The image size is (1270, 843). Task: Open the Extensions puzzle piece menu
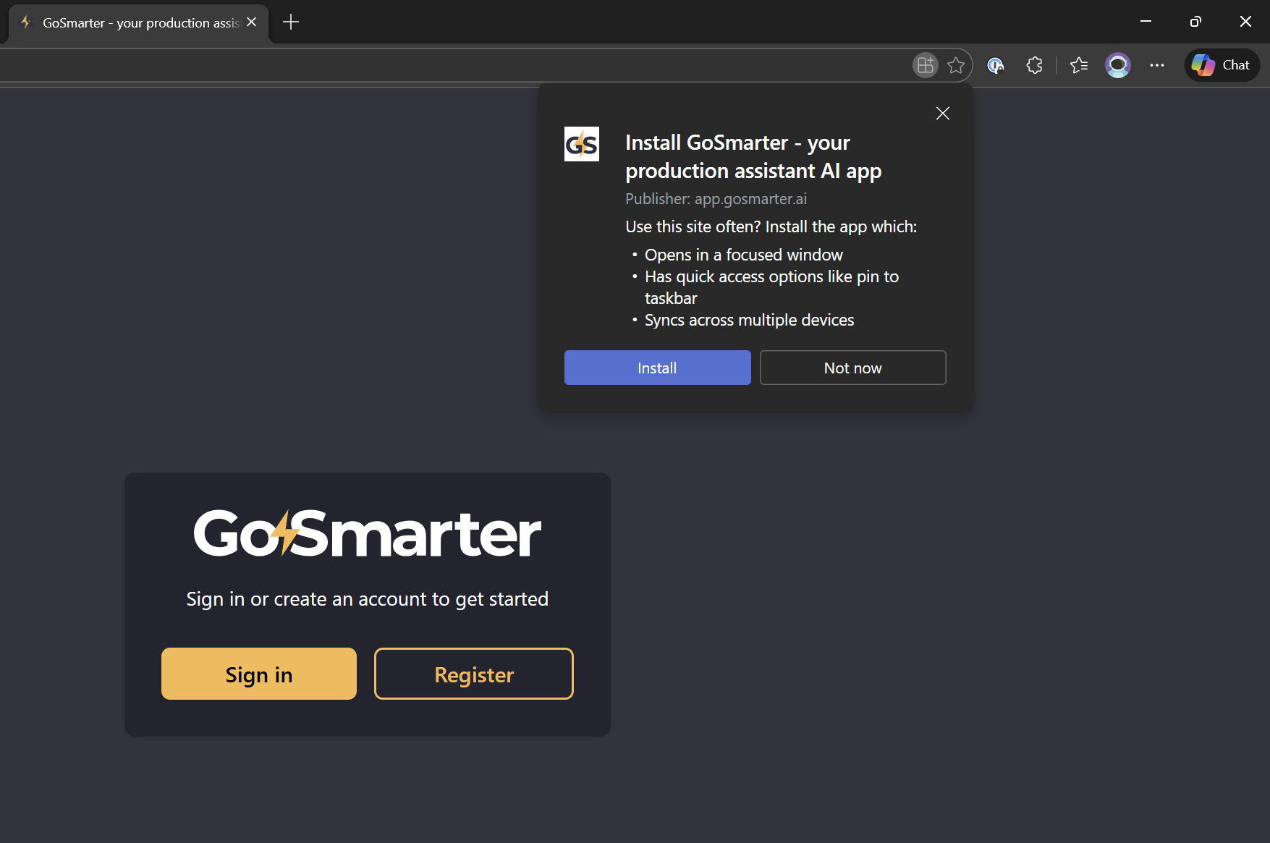pos(1035,65)
